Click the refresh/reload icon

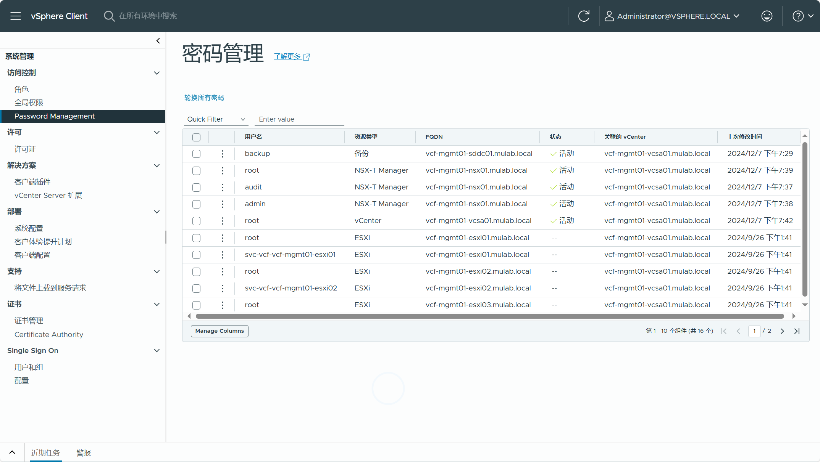[584, 16]
